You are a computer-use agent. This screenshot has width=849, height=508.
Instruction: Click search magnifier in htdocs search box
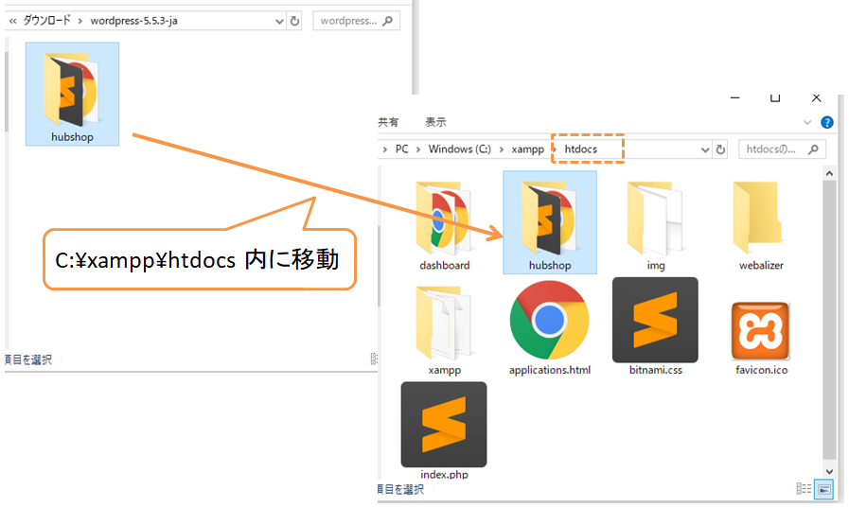click(813, 149)
